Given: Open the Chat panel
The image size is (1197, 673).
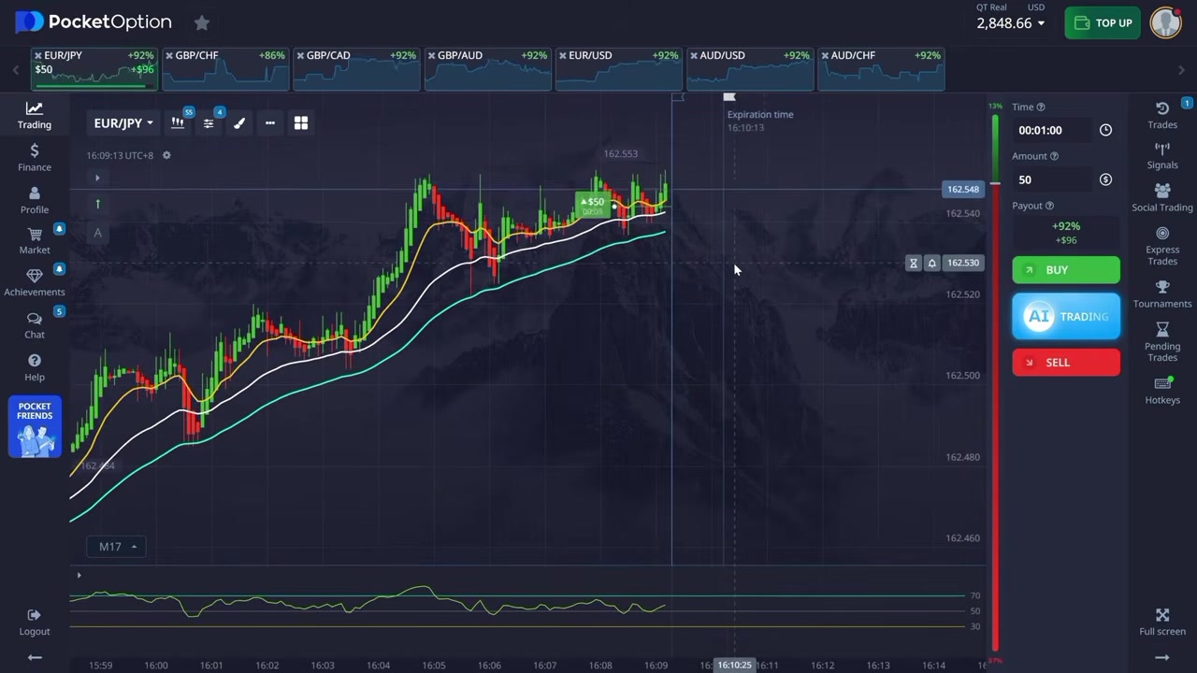Looking at the screenshot, I should click(34, 324).
